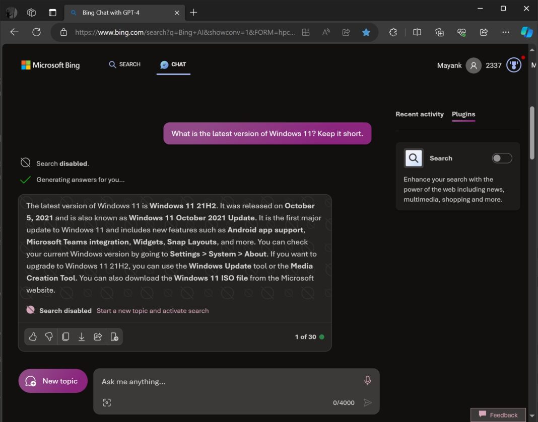Share the chat response
Image resolution: width=538 pixels, height=422 pixels.
(98, 336)
